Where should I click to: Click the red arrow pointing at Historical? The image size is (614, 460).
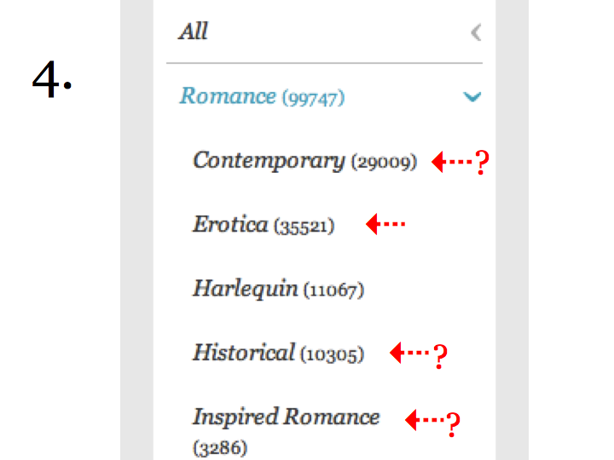409,353
